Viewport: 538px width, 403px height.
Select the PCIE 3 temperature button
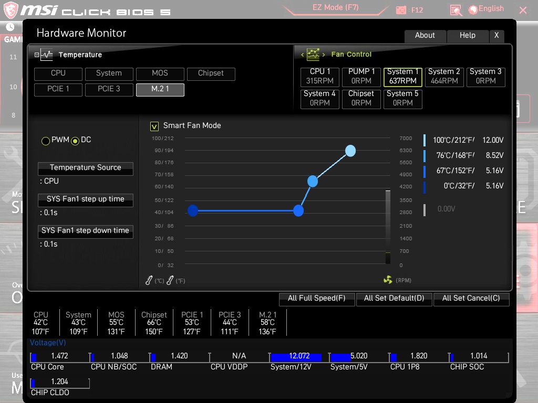[109, 89]
